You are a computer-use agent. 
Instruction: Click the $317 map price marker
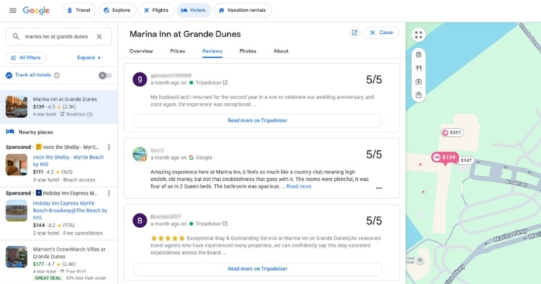click(x=452, y=133)
